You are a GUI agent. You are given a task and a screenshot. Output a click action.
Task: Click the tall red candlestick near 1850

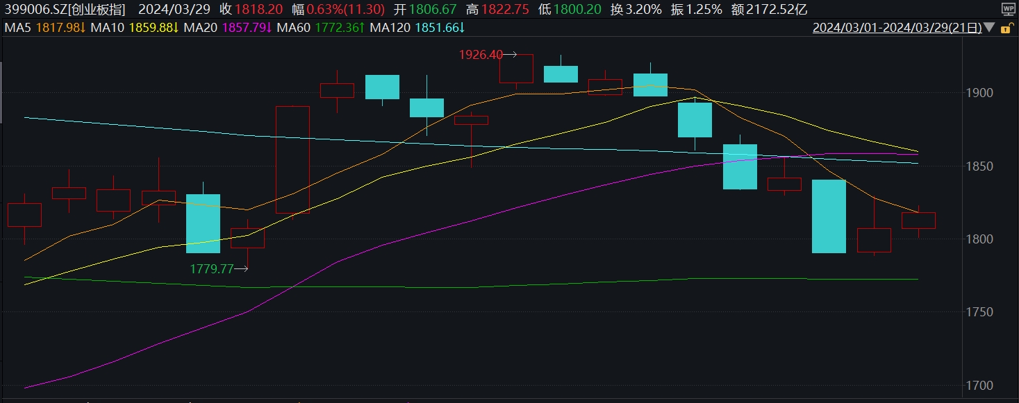(x=292, y=160)
